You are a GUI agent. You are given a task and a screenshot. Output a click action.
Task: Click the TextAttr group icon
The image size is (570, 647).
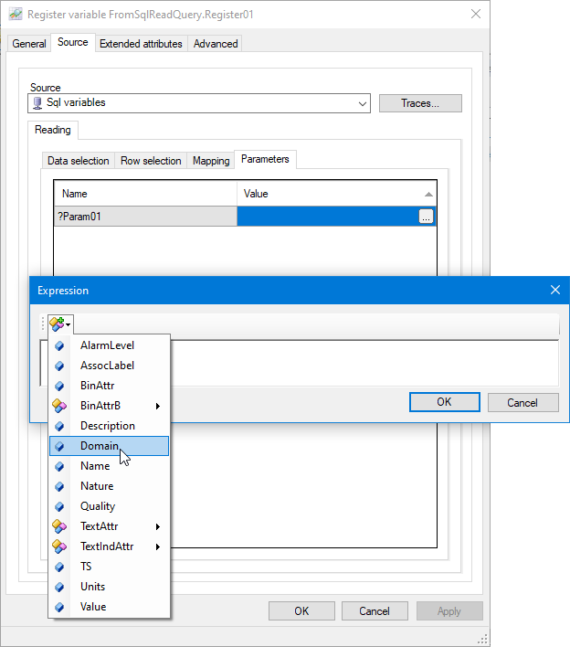[60, 526]
